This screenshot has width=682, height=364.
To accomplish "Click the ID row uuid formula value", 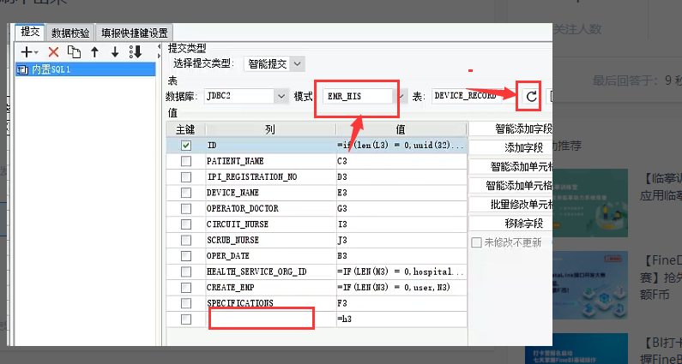I will (x=401, y=146).
